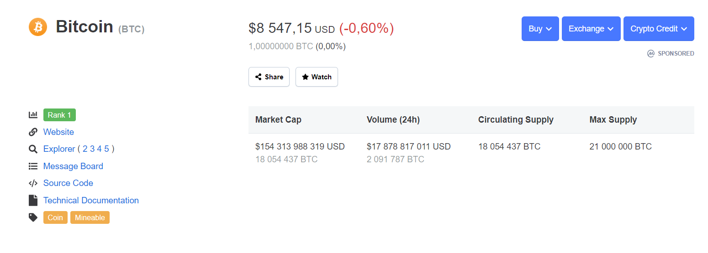Click the code brackets icon beside Source Code
This screenshot has height=253, width=708.
[33, 183]
